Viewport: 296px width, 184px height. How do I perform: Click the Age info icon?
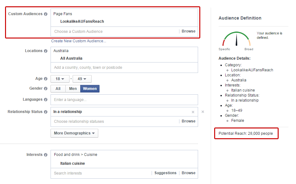(46, 79)
